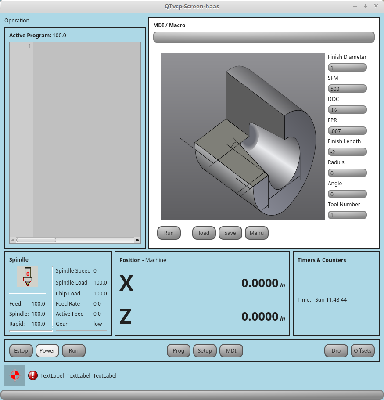
Task: Toggle the machine Power button
Action: pos(47,350)
